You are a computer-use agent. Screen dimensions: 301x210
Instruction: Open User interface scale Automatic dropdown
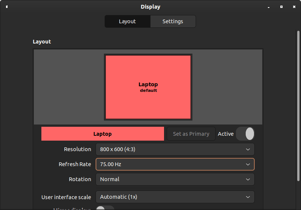click(175, 197)
